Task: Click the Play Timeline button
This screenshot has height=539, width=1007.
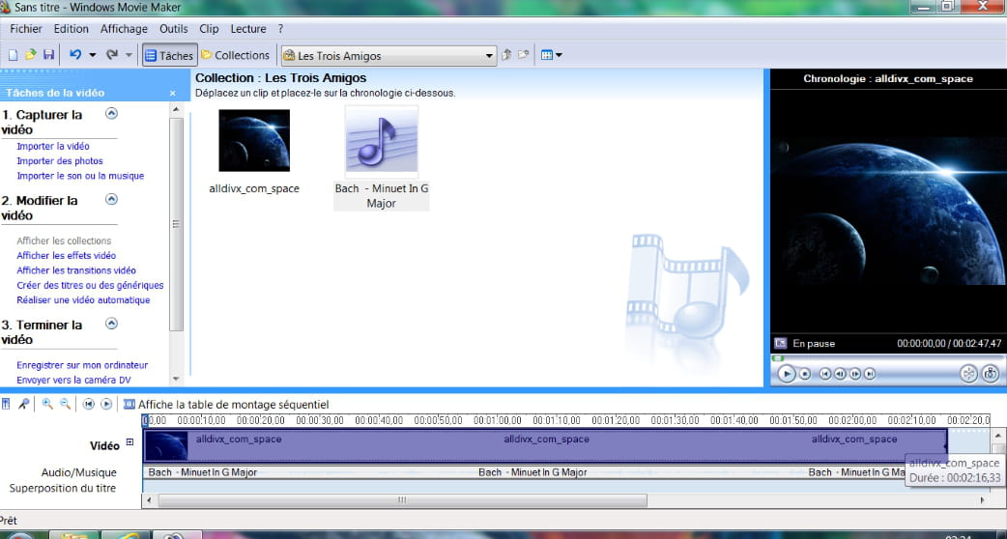Action: pyautogui.click(x=106, y=404)
